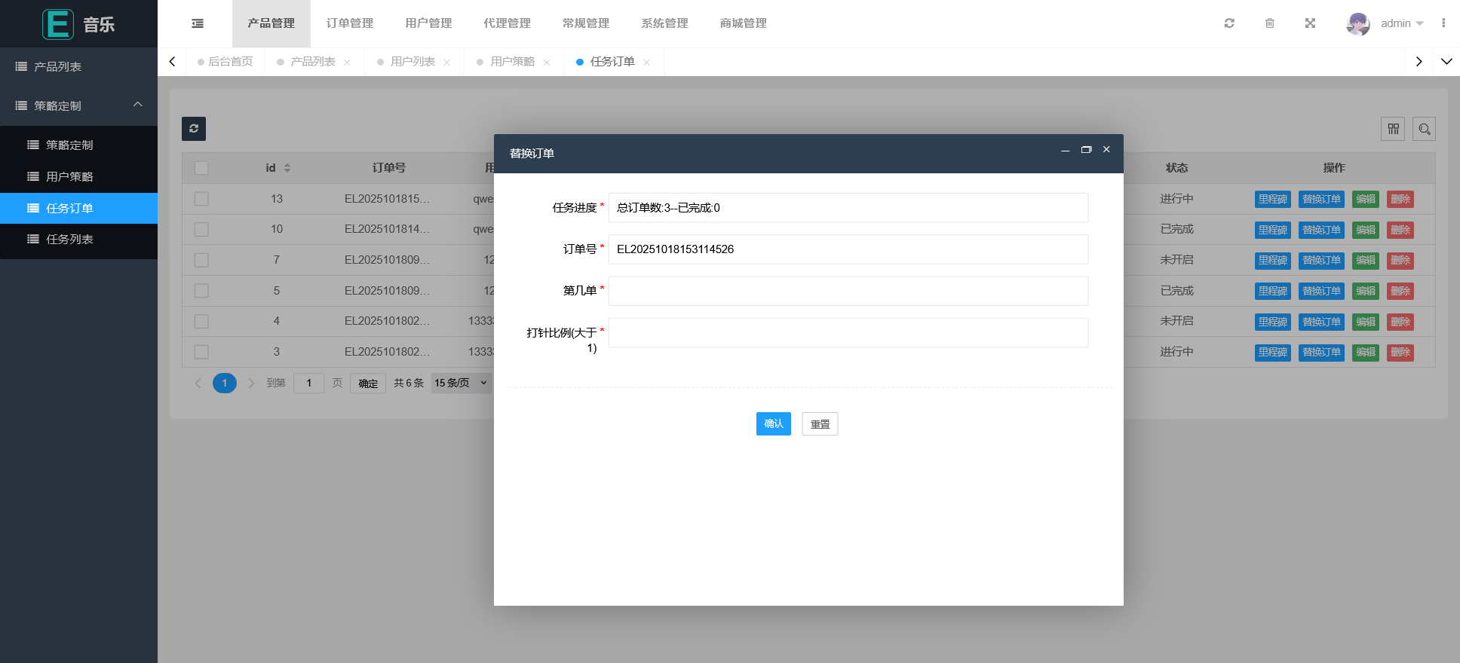1460x663 pixels.
Task: Click the 第几单 input field
Action: click(x=848, y=291)
